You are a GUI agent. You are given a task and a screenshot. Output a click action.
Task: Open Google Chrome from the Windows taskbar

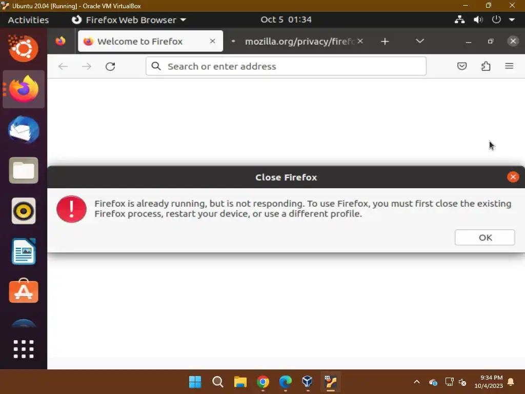click(263, 382)
